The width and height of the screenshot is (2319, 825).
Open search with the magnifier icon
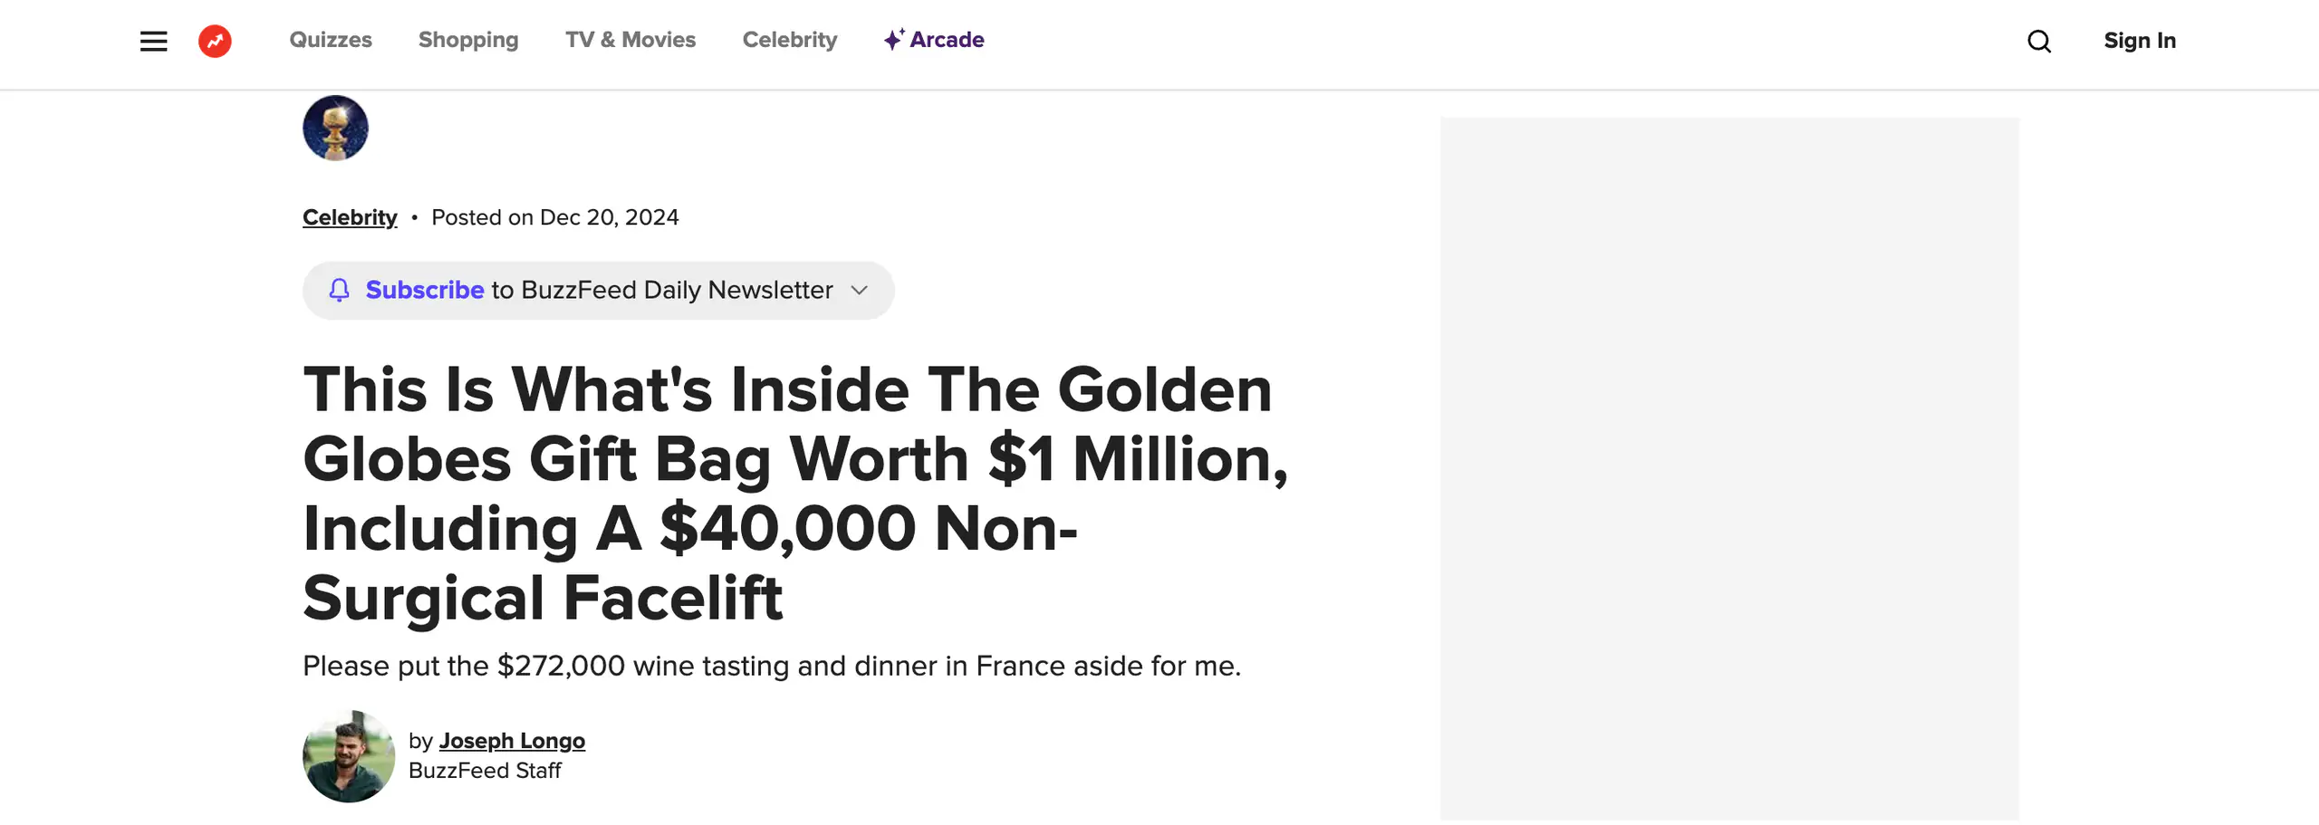2038,41
